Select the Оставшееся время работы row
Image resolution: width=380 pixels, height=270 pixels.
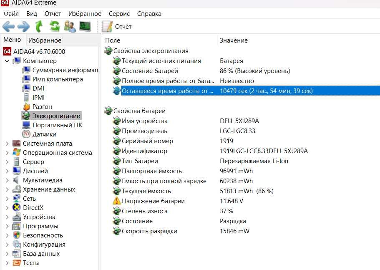(x=246, y=91)
